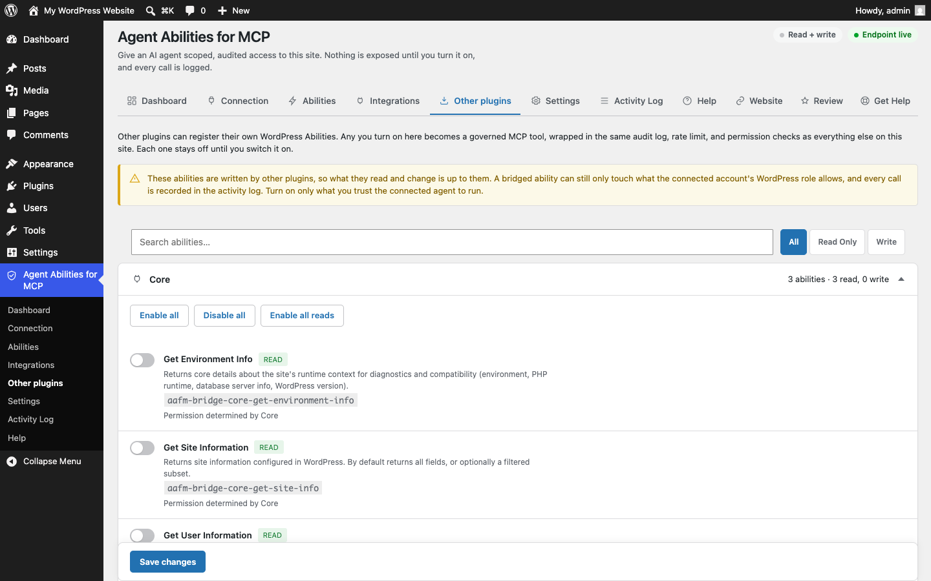Click the grid icon on the Dashboard tab
931x581 pixels.
pyautogui.click(x=132, y=101)
